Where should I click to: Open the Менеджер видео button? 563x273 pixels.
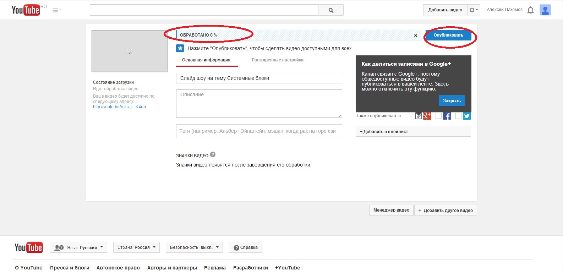tap(391, 210)
